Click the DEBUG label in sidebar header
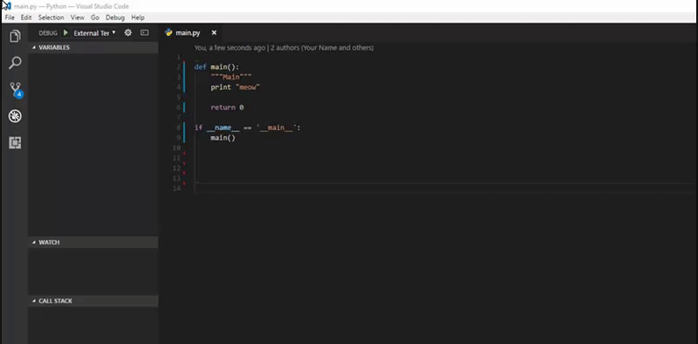 coord(48,33)
